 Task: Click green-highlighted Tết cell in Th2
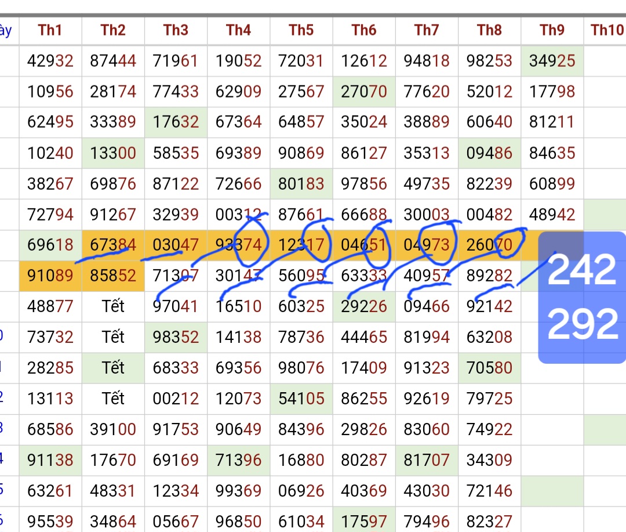pos(113,368)
